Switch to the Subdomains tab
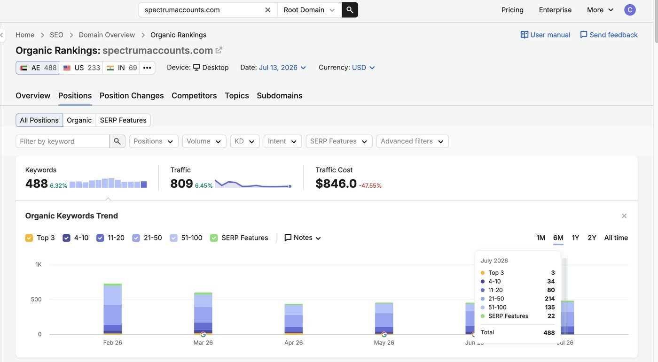The image size is (658, 362). point(280,96)
